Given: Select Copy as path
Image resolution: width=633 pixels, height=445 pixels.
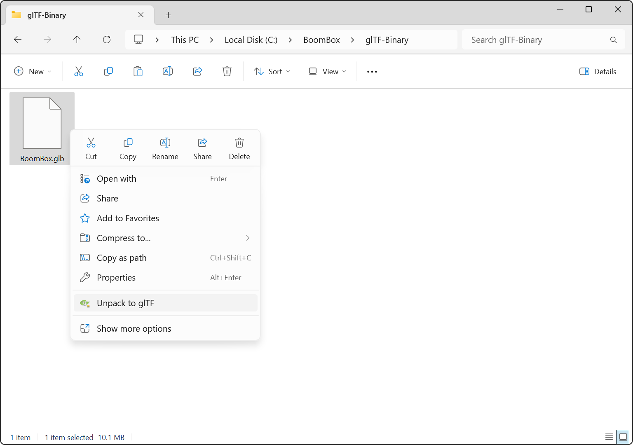Looking at the screenshot, I should click(165, 258).
